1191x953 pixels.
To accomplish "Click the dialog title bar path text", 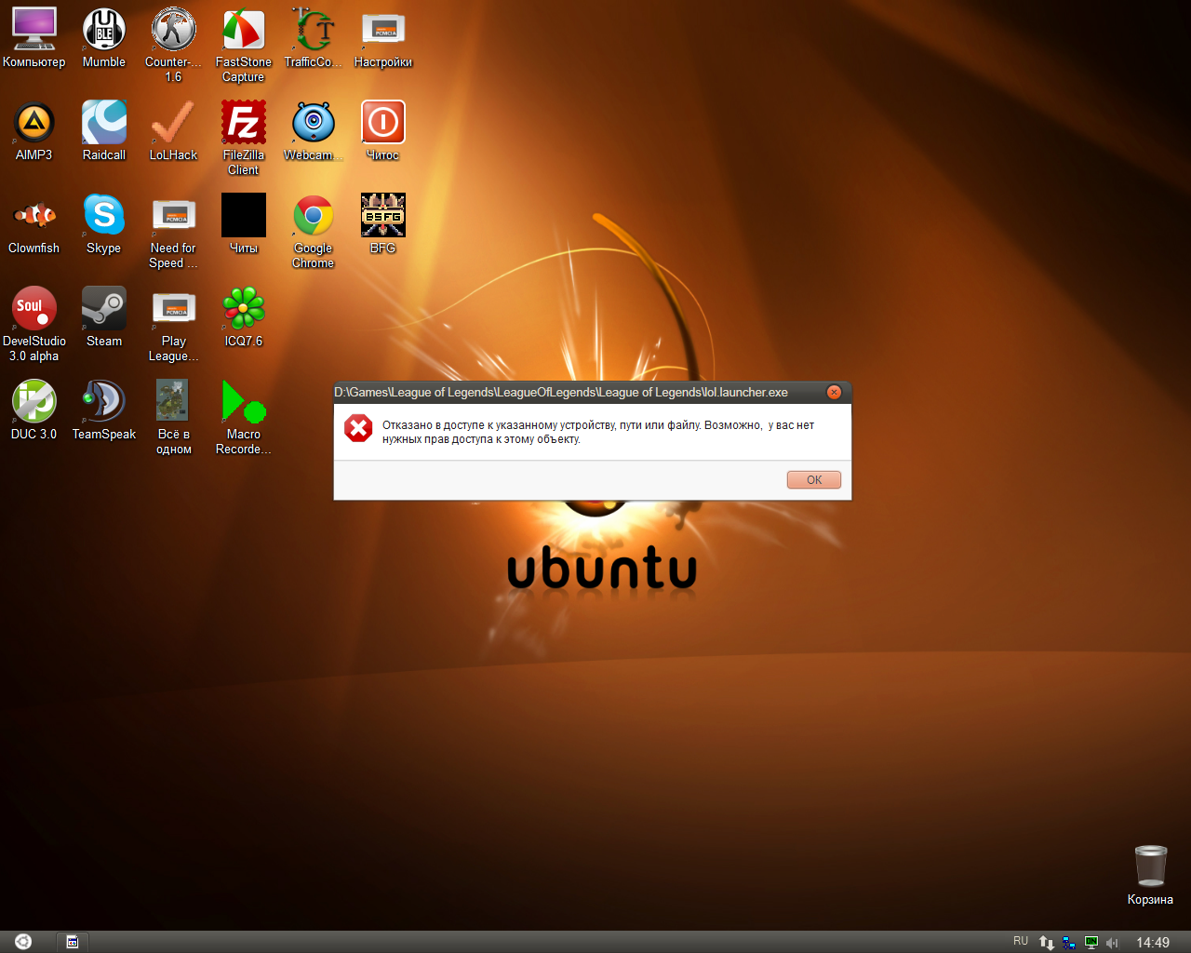I will 561,393.
